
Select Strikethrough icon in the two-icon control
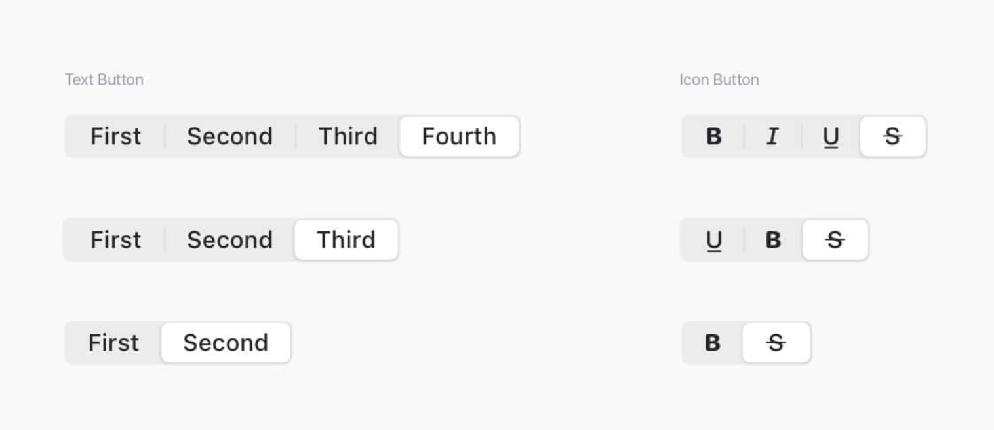[776, 343]
